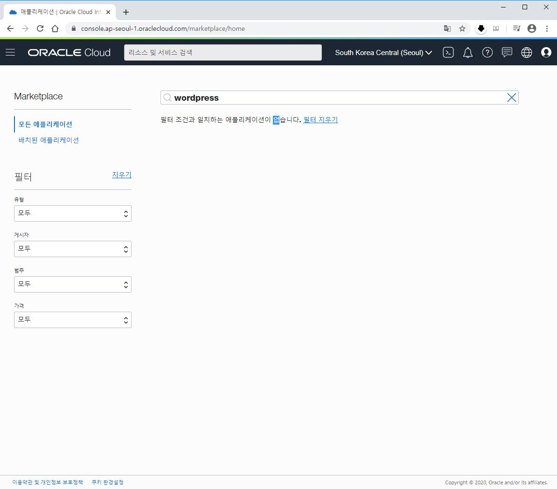Go forward in browser history
Image resolution: width=557 pixels, height=489 pixels.
tap(25, 28)
